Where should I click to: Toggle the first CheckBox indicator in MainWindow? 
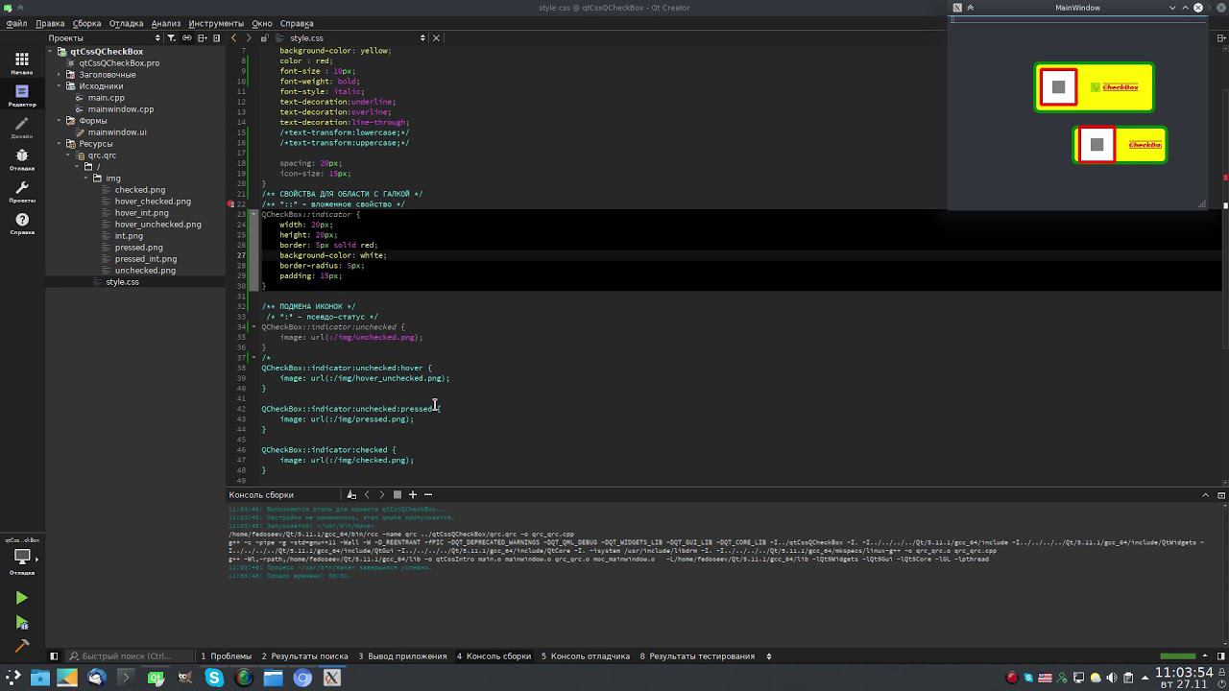pyautogui.click(x=1058, y=87)
